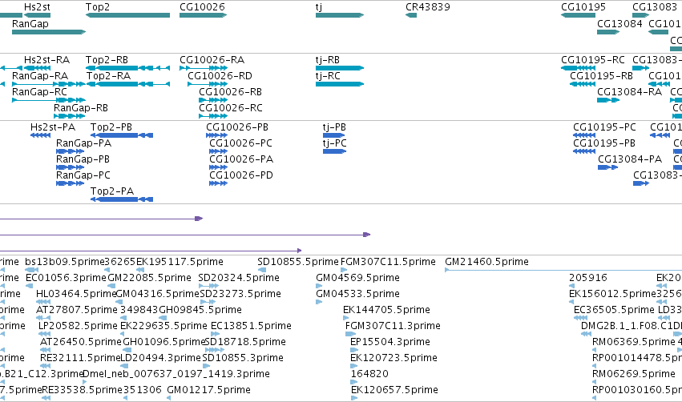Viewport: 682px width, 402px height.
Task: Select the CG10026-RC transcript label
Action: click(x=231, y=108)
